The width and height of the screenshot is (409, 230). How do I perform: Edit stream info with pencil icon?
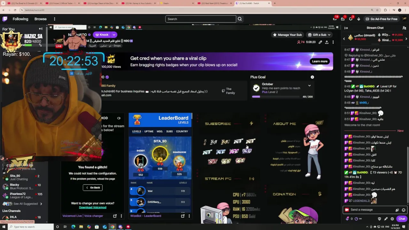click(x=320, y=42)
